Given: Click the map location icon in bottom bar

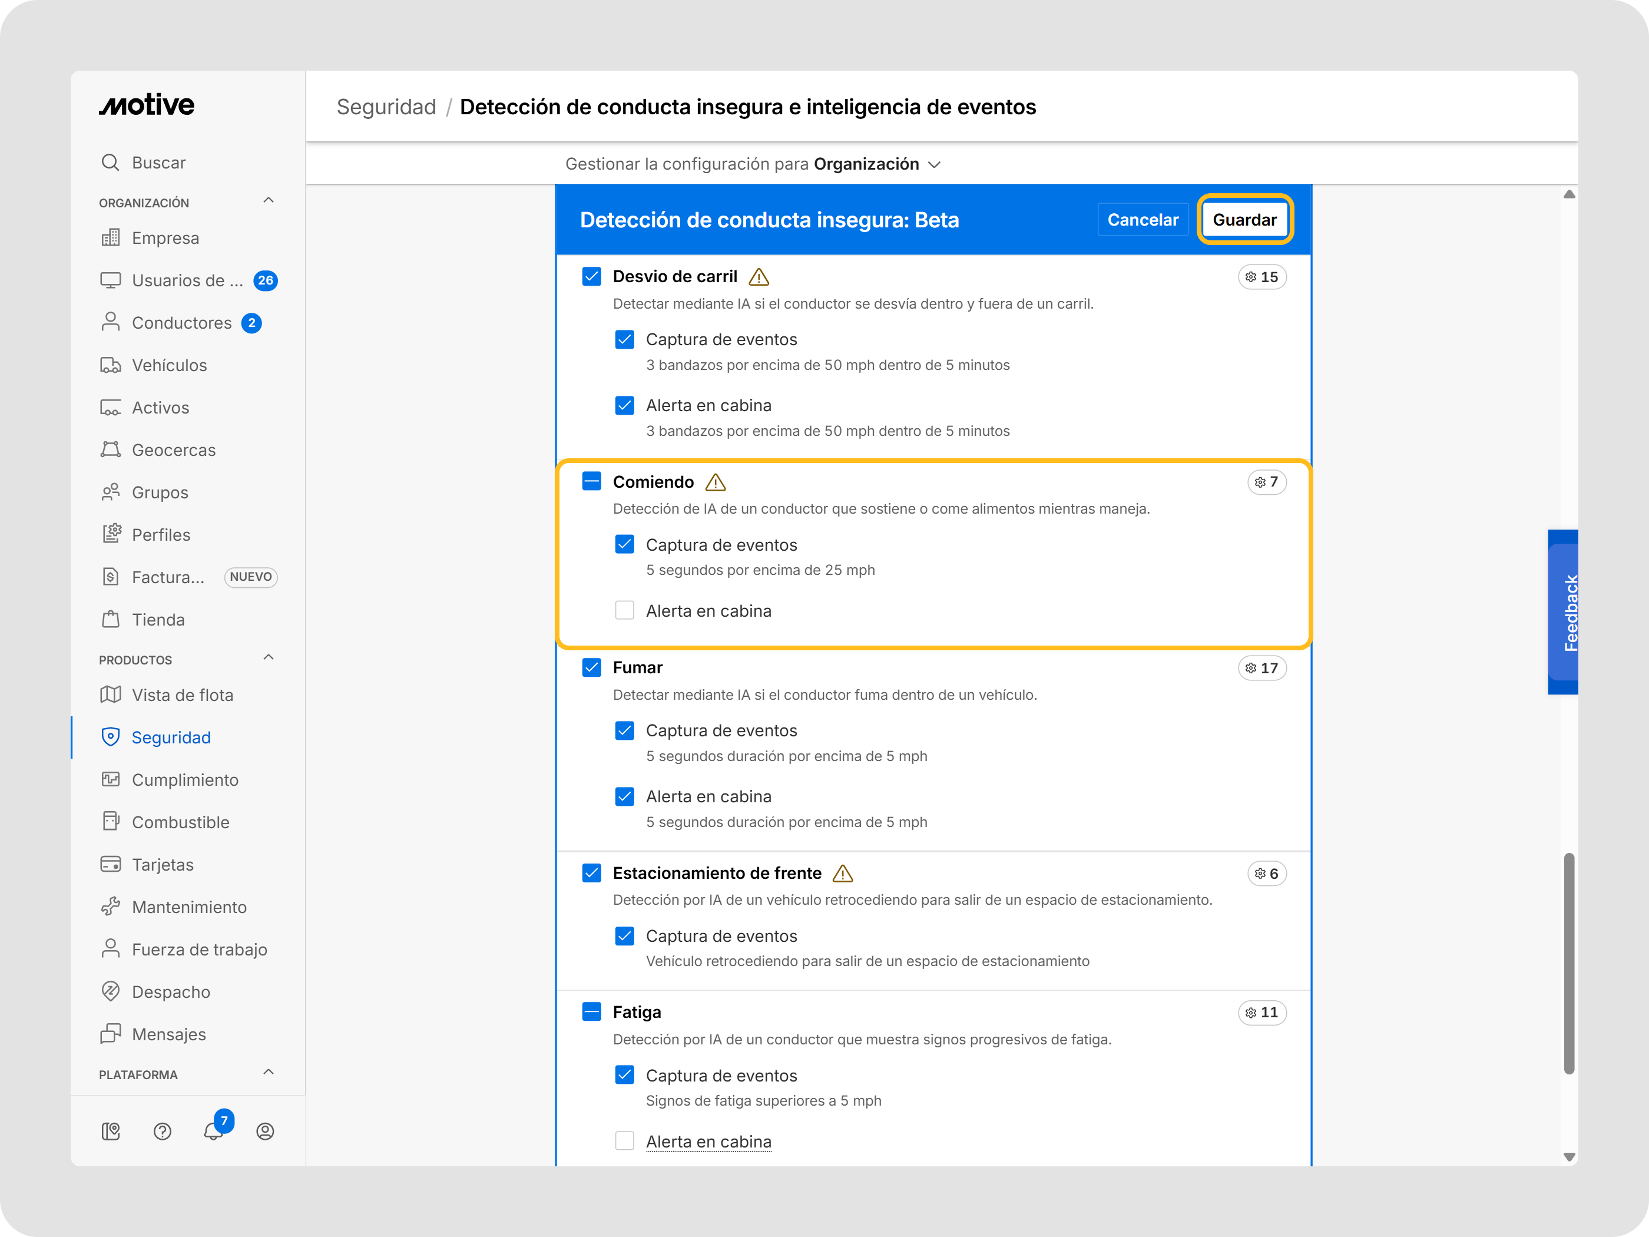Looking at the screenshot, I should tap(111, 1131).
